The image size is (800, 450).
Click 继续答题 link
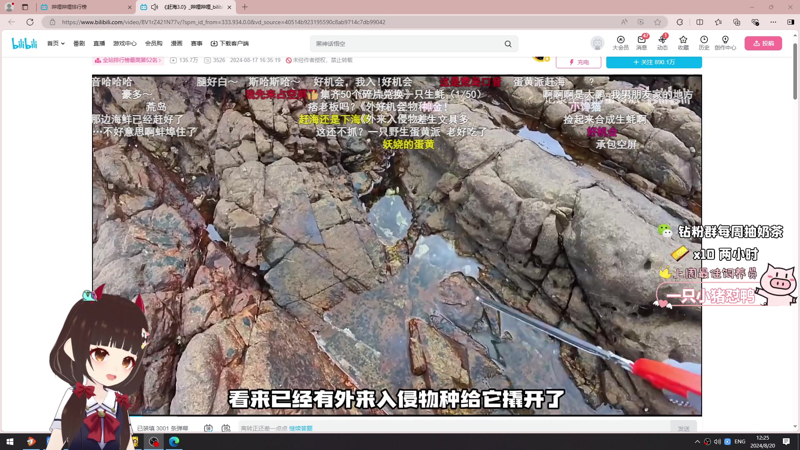301,428
